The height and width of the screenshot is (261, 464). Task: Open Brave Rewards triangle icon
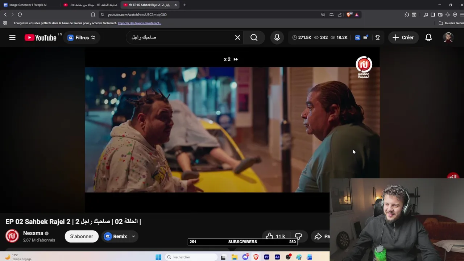pos(357,14)
